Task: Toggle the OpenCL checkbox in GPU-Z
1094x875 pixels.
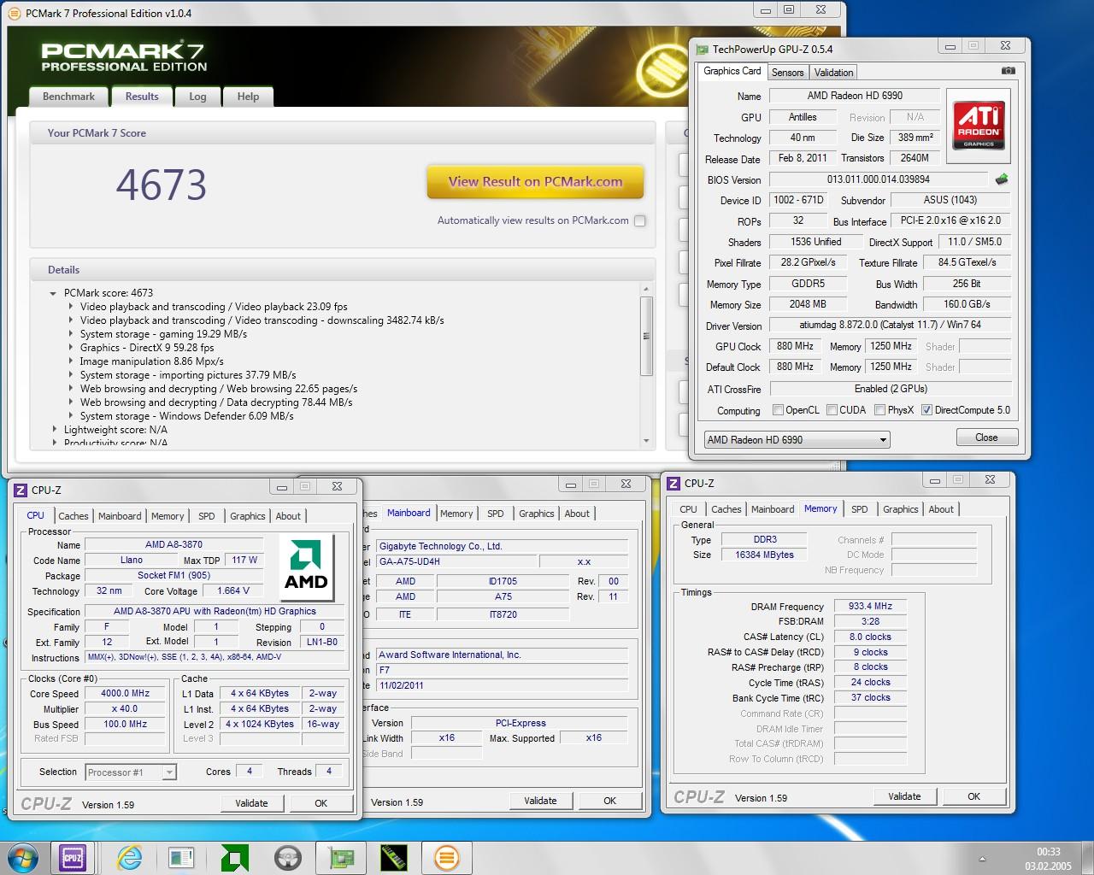Action: tap(778, 410)
